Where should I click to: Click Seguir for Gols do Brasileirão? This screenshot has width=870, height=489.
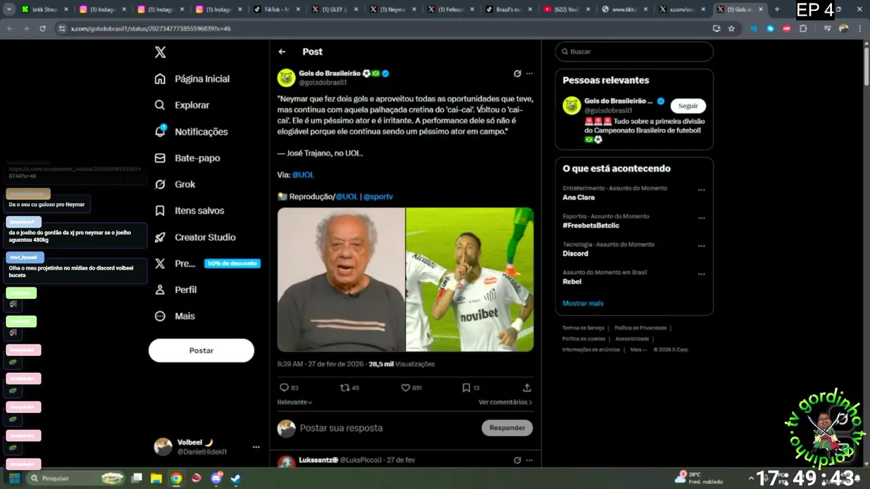688,106
